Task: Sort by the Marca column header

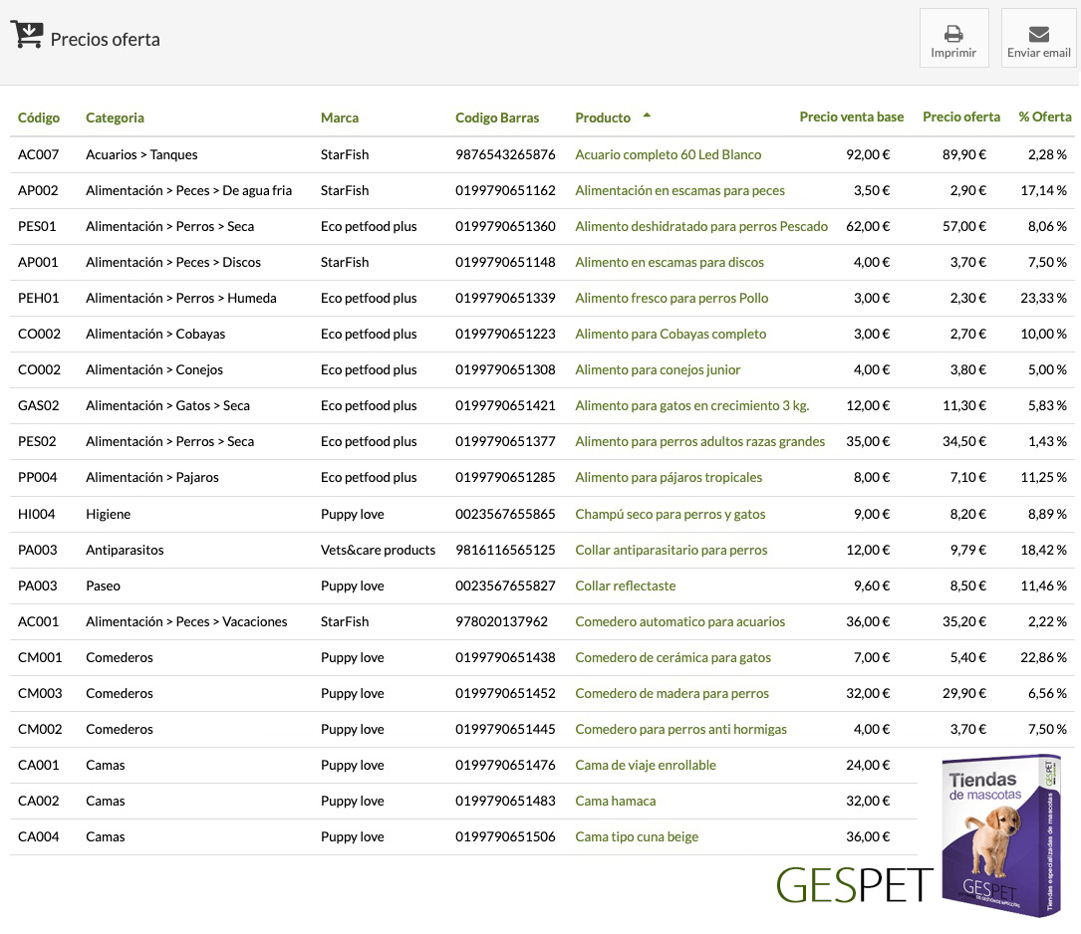Action: (340, 117)
